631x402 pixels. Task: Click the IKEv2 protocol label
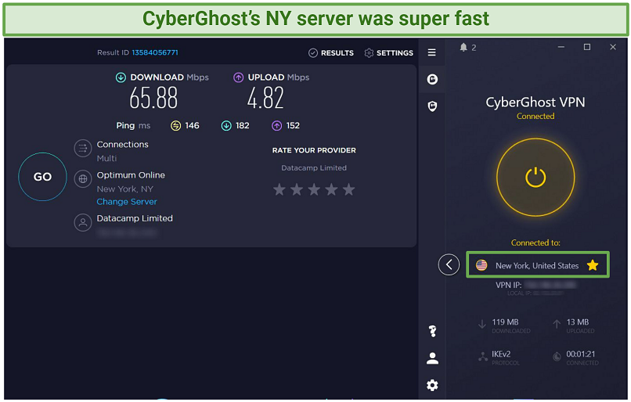[501, 354]
